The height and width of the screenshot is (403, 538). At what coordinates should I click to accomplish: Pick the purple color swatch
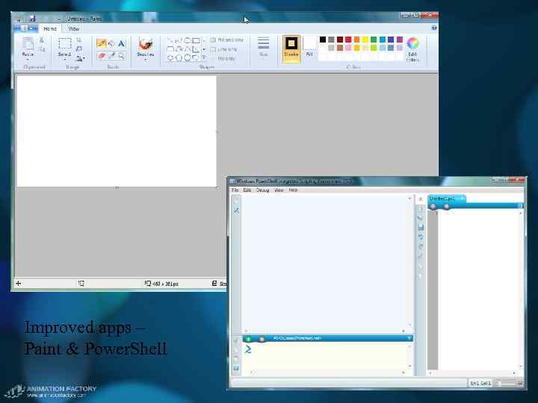pos(399,40)
